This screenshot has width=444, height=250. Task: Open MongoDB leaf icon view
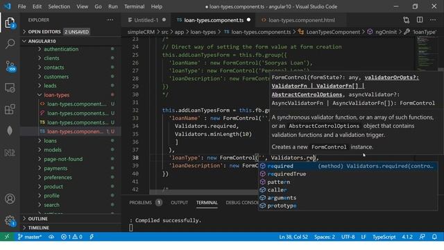tap(10, 131)
